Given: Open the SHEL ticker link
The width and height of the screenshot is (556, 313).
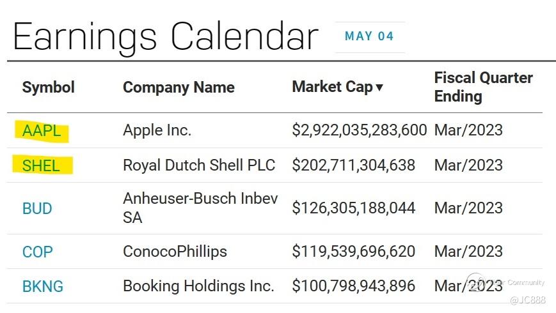Looking at the screenshot, I should pyautogui.click(x=41, y=166).
